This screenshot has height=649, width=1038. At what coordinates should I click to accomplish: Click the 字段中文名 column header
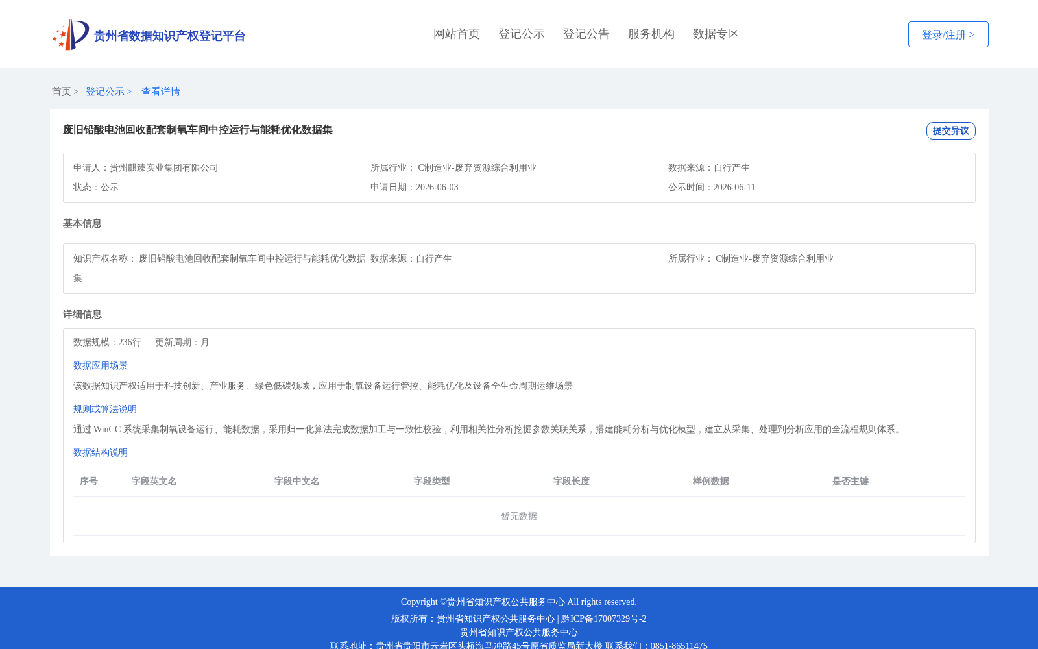click(x=297, y=481)
